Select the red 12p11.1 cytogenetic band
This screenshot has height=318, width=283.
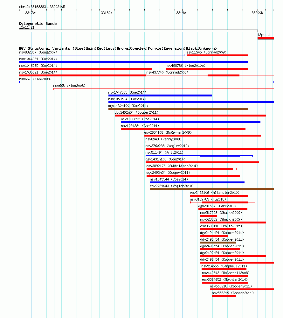(266, 38)
